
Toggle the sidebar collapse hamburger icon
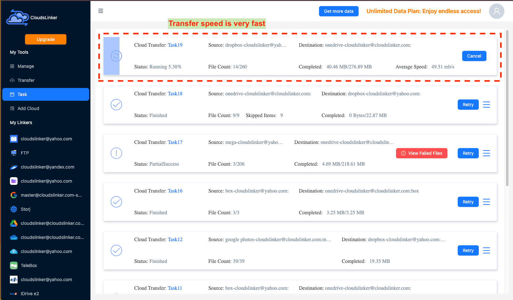(x=101, y=11)
